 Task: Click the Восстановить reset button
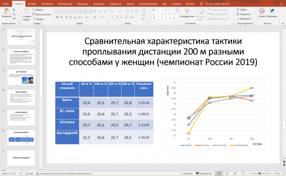click(42, 14)
